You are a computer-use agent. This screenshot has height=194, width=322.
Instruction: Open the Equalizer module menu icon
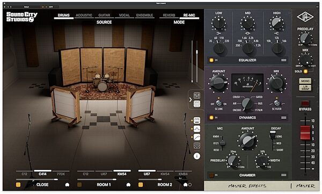pyautogui.click(x=283, y=60)
